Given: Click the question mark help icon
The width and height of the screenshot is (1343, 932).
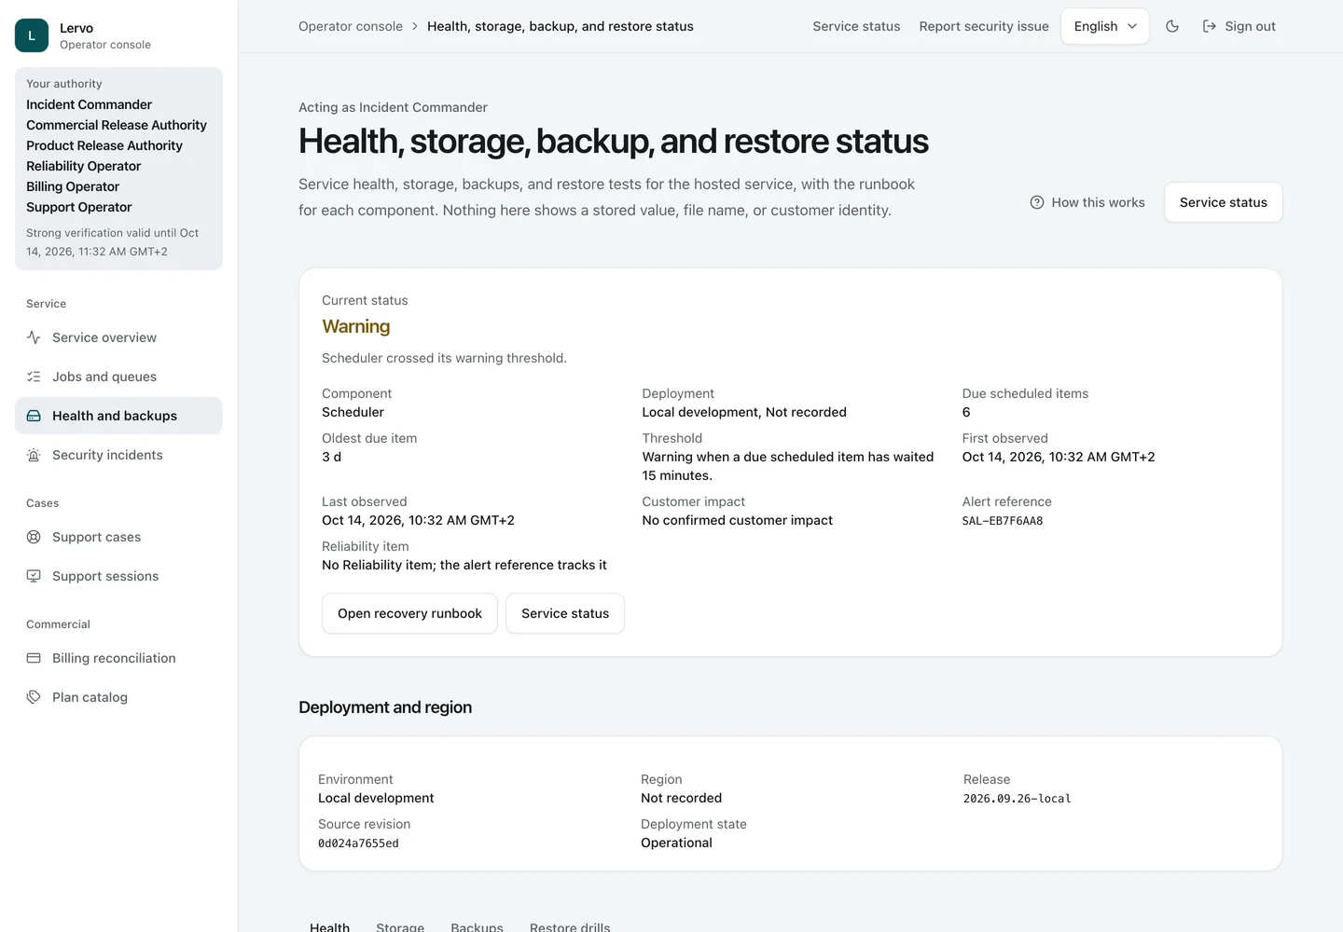Looking at the screenshot, I should 1037,202.
